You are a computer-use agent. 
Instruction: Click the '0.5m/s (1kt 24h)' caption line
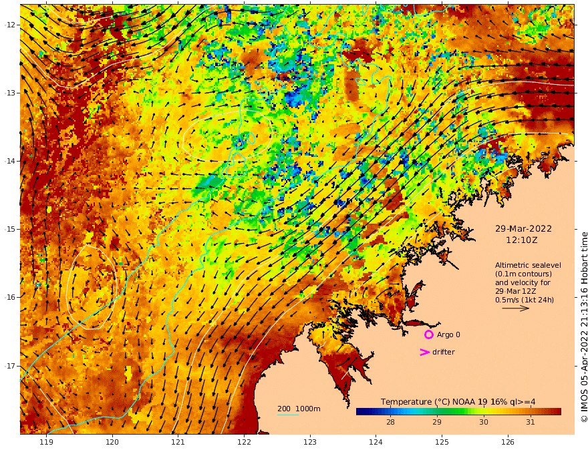pyautogui.click(x=525, y=300)
